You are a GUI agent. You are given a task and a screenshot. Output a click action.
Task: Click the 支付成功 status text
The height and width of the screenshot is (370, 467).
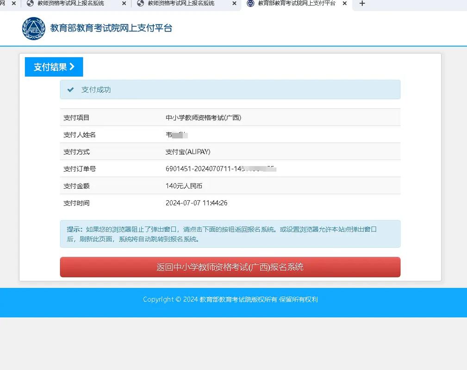[x=96, y=90]
